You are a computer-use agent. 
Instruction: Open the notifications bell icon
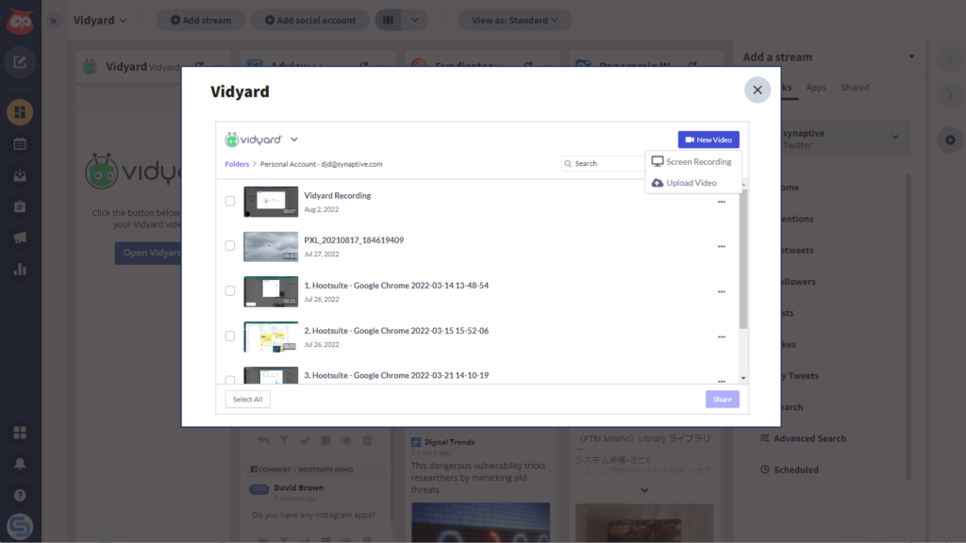[20, 464]
